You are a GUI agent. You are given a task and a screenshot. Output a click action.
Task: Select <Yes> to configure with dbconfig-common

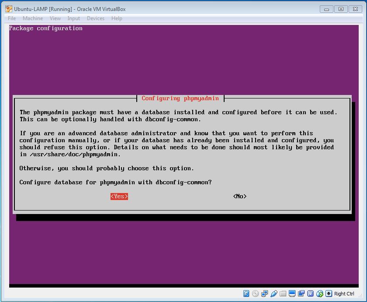119,196
